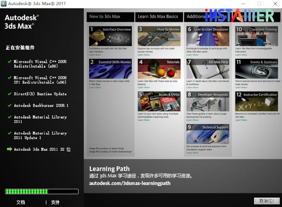Screen dimensions: 282x207
Task: Open the Books & DVDs thumbnail
Action: (x=159, y=101)
